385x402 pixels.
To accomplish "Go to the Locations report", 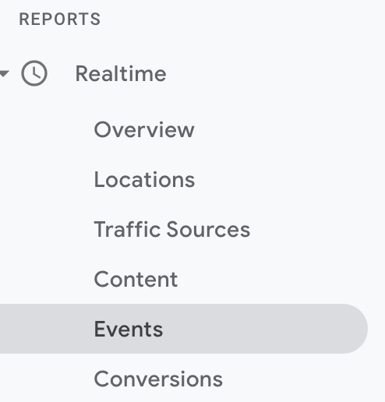I will [x=144, y=179].
